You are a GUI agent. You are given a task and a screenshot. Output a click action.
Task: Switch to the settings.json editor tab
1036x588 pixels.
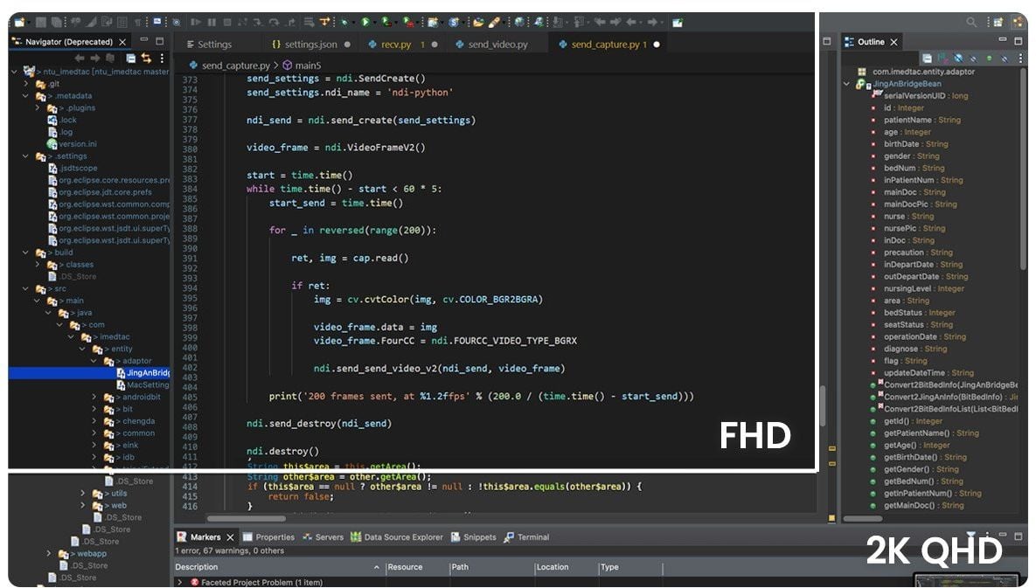[310, 45]
